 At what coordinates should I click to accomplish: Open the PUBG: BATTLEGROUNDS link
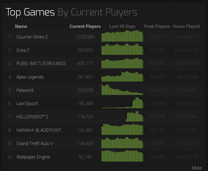(41, 64)
